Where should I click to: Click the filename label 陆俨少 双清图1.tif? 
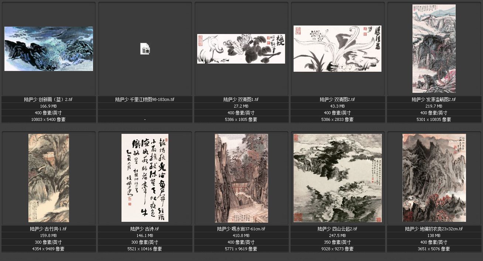tap(241, 99)
